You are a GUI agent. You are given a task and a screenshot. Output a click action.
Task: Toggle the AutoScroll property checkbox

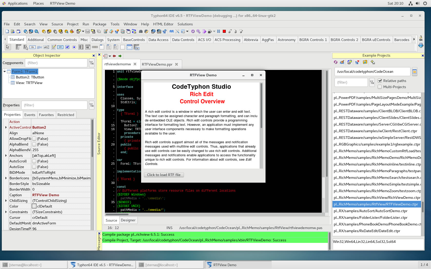tap(34, 161)
